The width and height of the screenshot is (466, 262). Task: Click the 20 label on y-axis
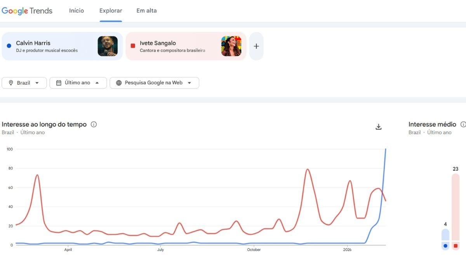coord(11,226)
